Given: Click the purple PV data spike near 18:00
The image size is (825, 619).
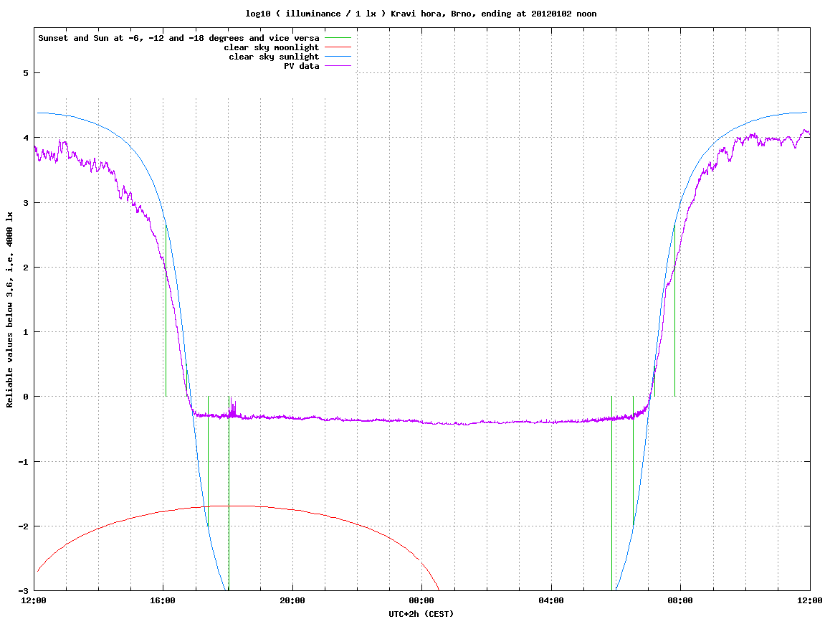Looking at the screenshot, I should pyautogui.click(x=233, y=407).
